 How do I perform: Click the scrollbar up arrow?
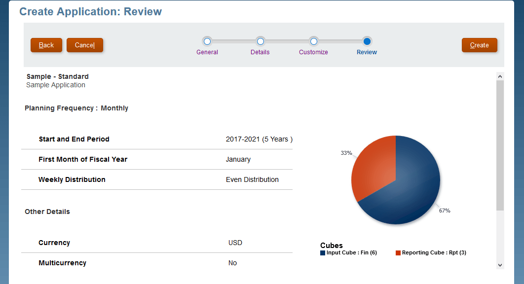tap(500, 75)
